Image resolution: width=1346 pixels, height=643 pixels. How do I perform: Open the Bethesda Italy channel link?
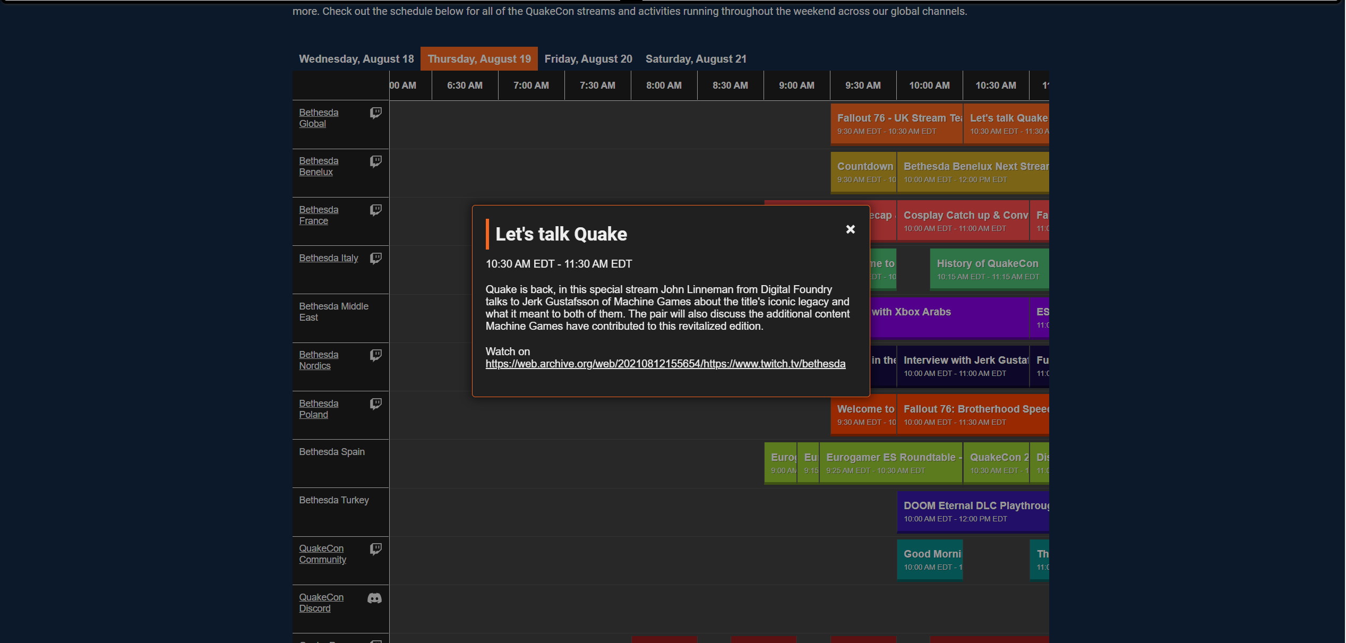click(x=328, y=258)
